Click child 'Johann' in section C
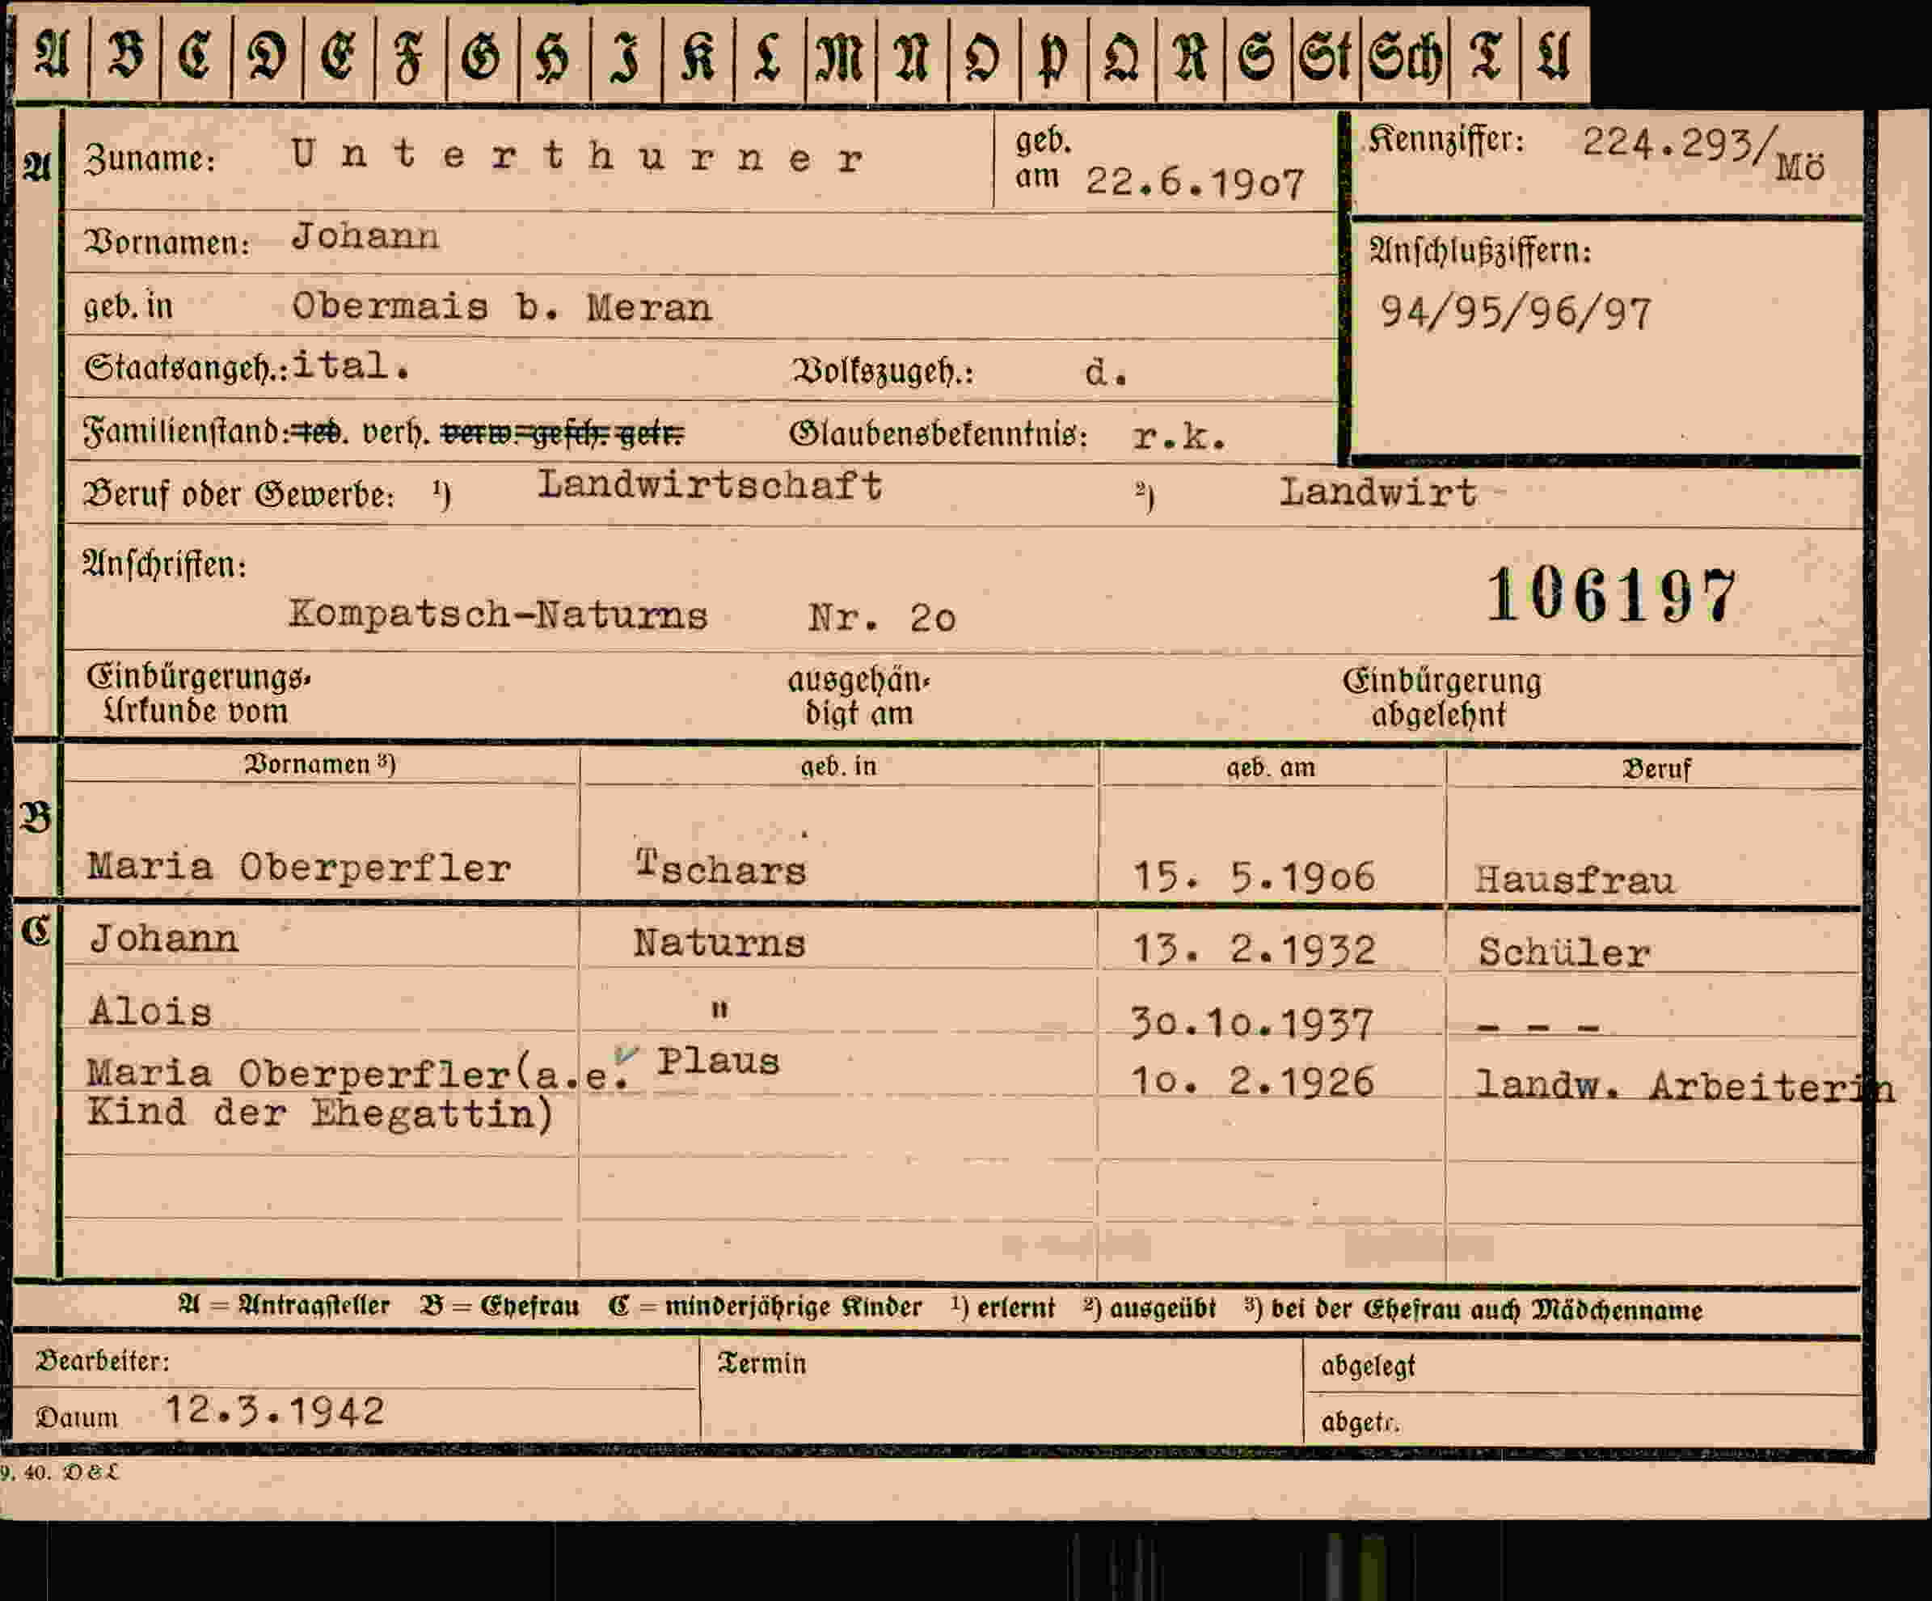The height and width of the screenshot is (1601, 1932). click(x=165, y=940)
